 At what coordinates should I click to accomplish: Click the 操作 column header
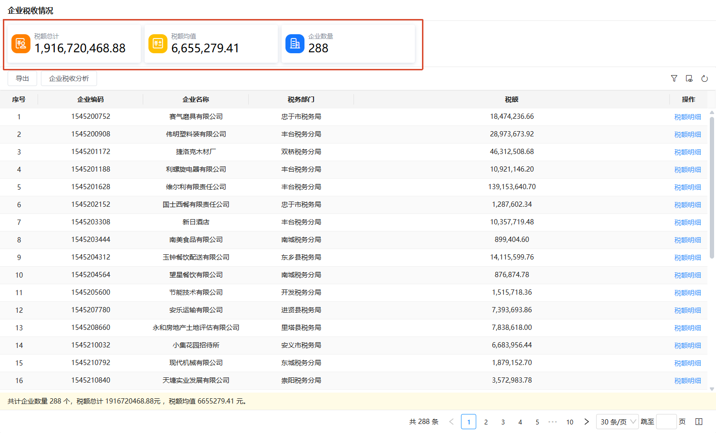(688, 99)
